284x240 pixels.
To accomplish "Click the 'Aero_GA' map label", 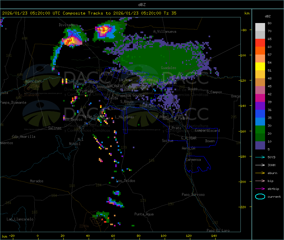I will (x=189, y=148).
